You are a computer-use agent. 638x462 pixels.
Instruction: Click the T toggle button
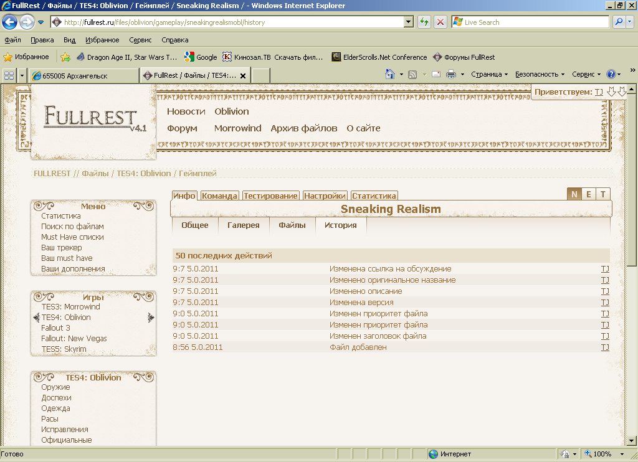603,194
